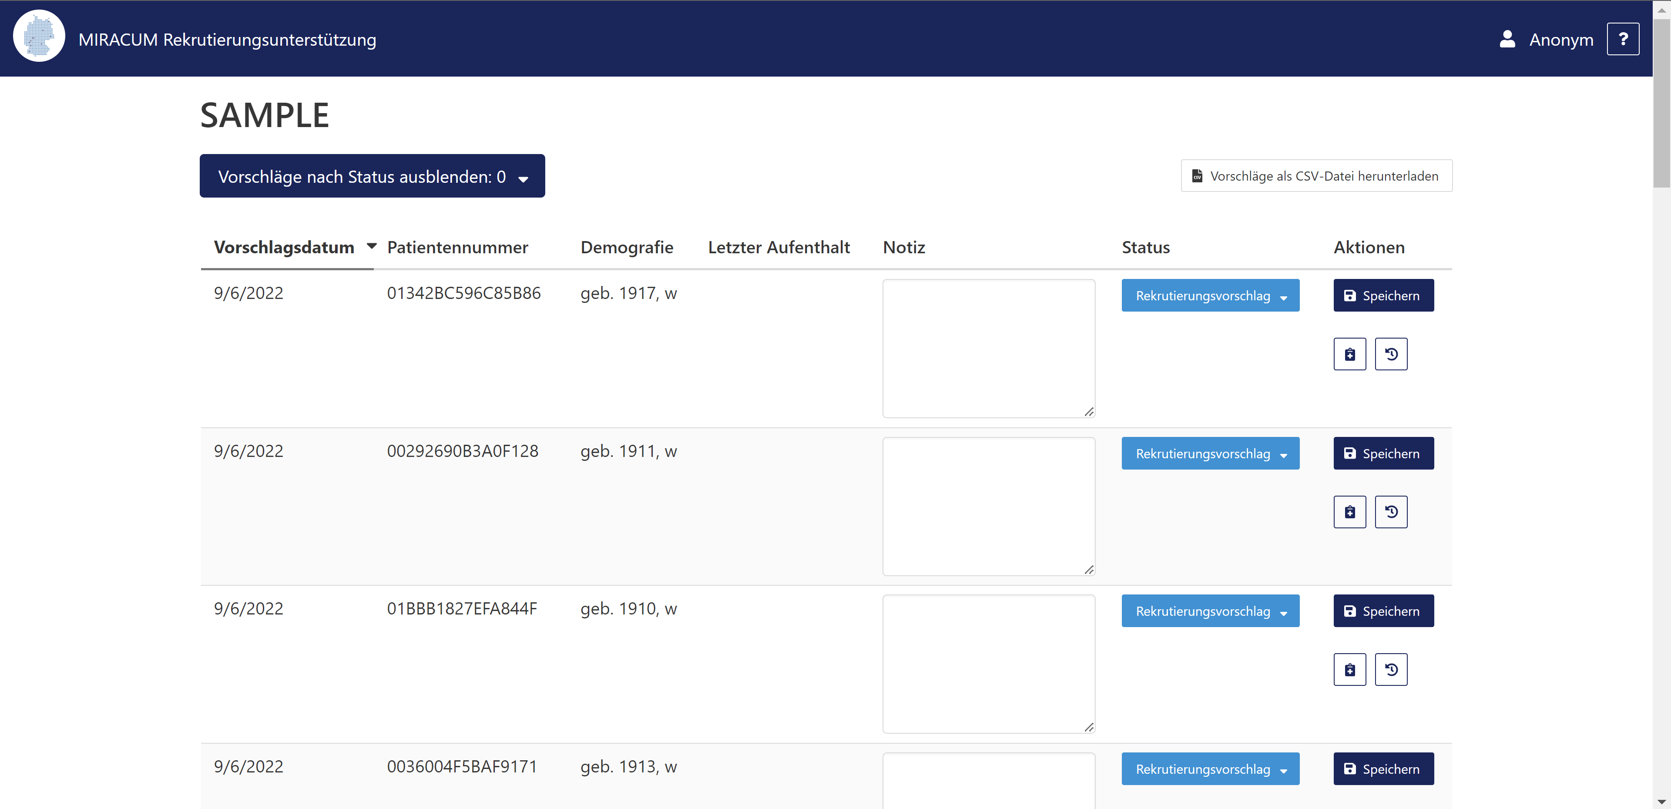Select patient number 01342BC596C85B86
Screen dimensions: 1671x809
464,293
